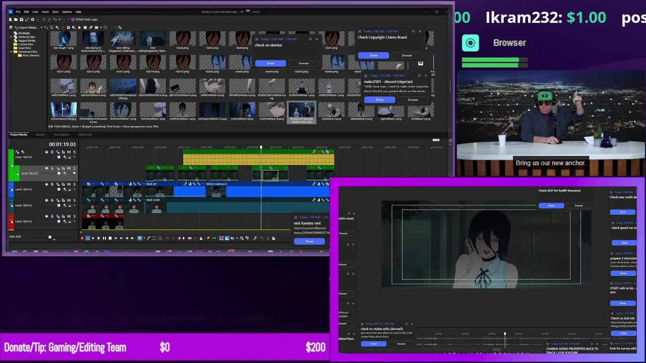This screenshot has height=363, width=646.
Task: Open the Tools menu
Action: coord(55,12)
